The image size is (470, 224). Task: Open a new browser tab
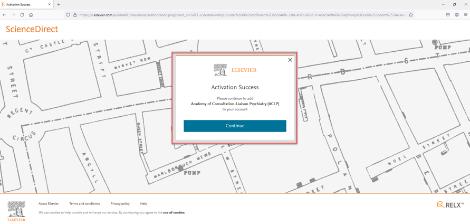[59, 5]
